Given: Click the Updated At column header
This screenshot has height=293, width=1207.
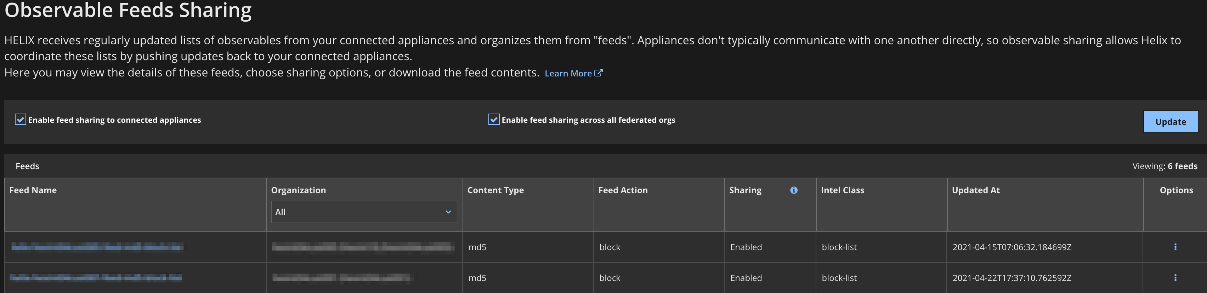Looking at the screenshot, I should tap(975, 190).
